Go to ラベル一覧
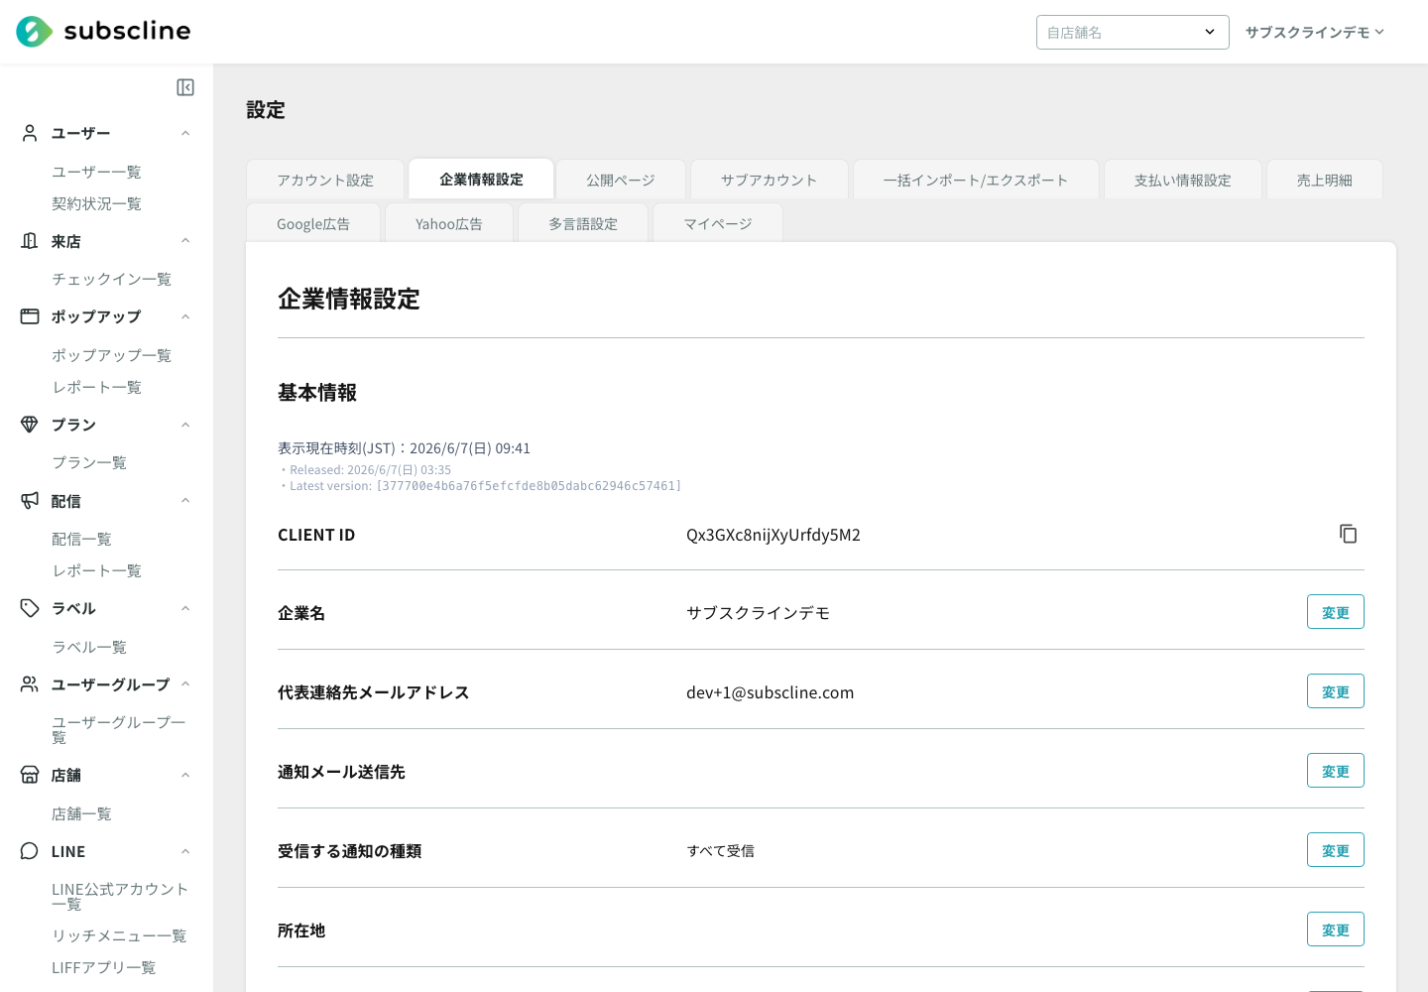The width and height of the screenshot is (1428, 992). tap(89, 647)
